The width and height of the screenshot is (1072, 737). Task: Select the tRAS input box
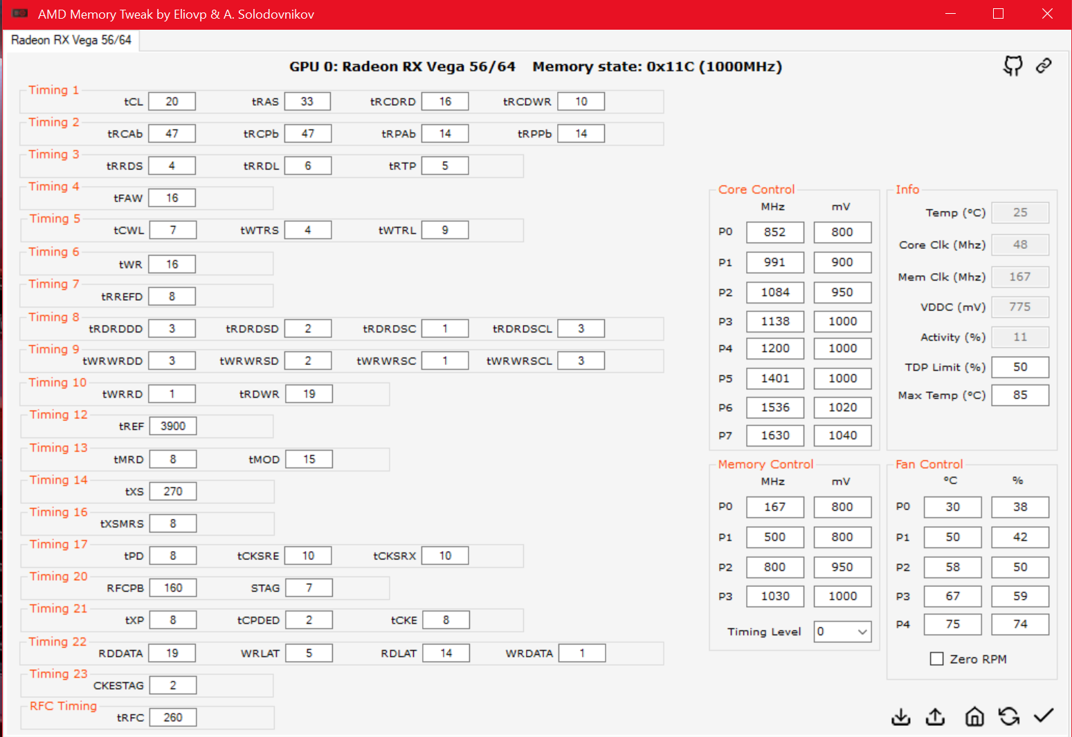[x=307, y=102]
